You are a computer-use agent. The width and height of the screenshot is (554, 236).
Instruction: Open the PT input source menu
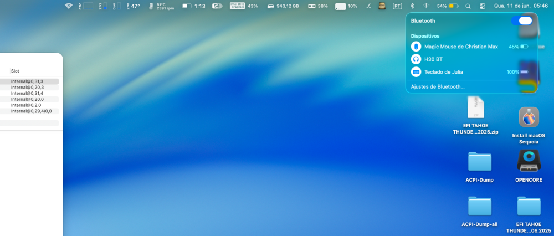397,6
